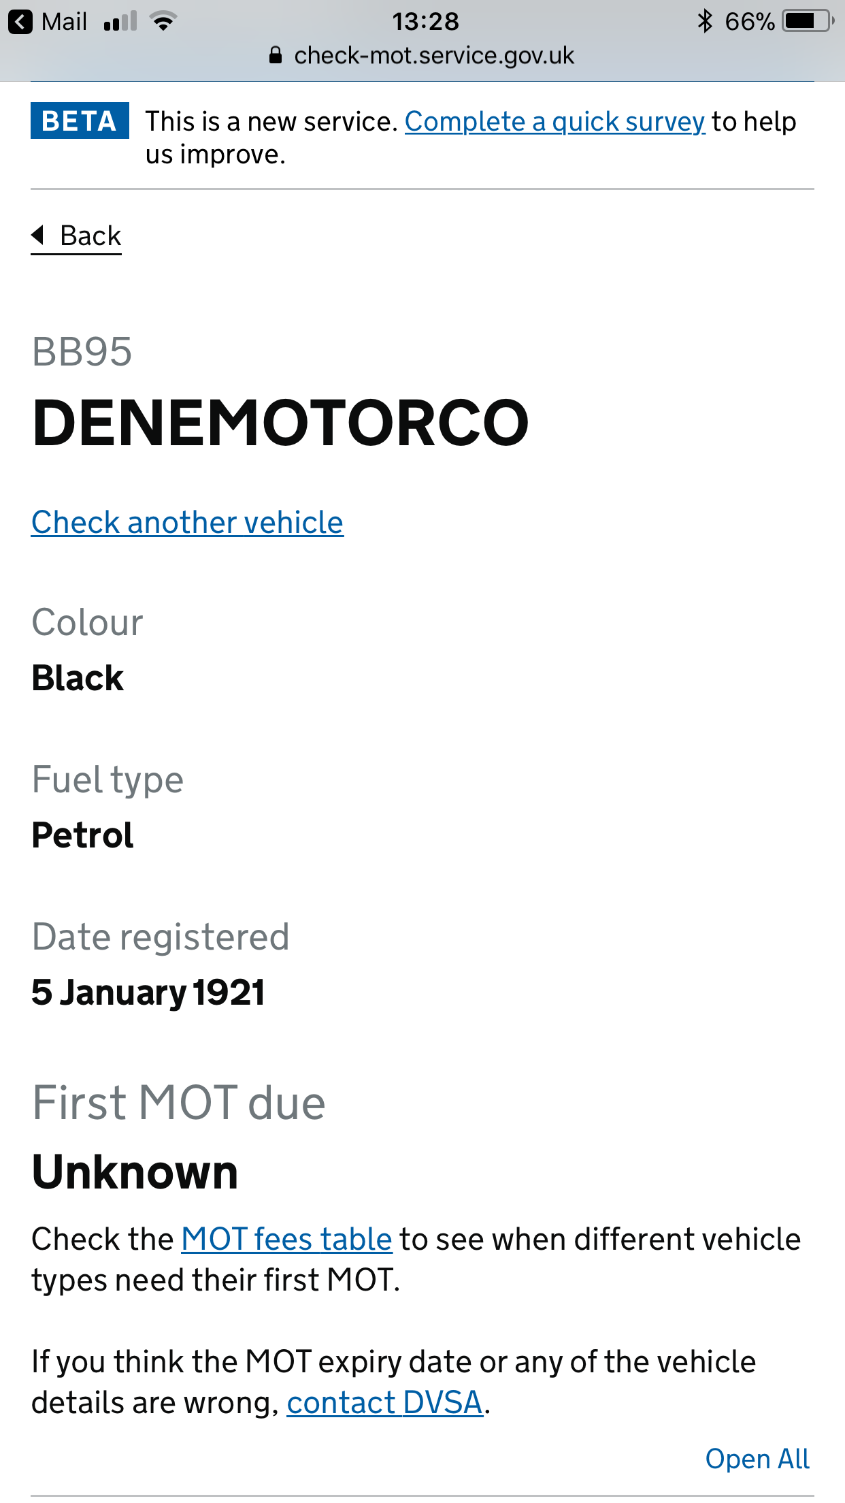This screenshot has height=1503, width=845.
Task: Follow the contact DVSA link
Action: [x=385, y=1403]
